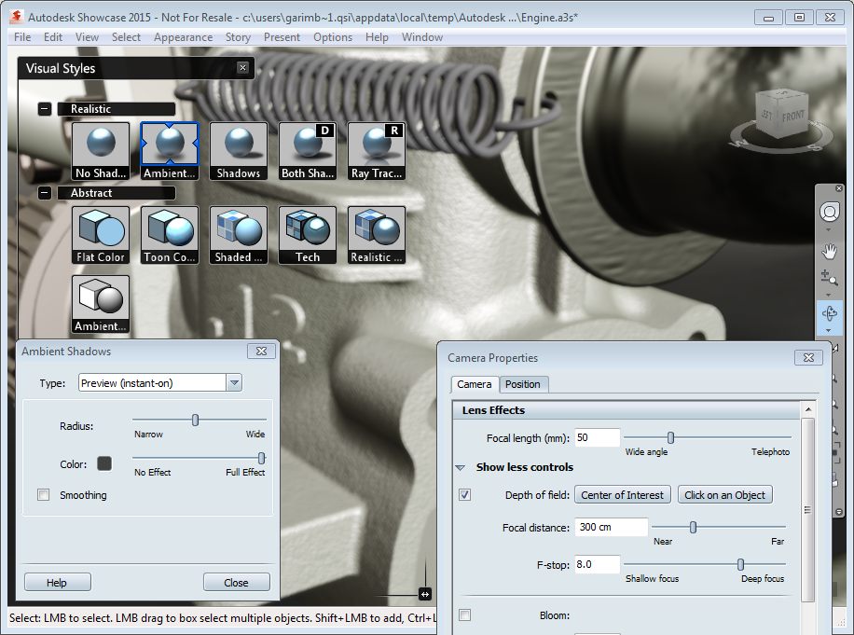This screenshot has width=854, height=635.
Task: Click the ViewCube FRONT face
Action: coord(793,116)
